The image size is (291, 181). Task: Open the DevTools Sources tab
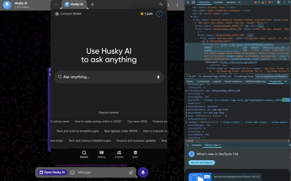click(231, 2)
